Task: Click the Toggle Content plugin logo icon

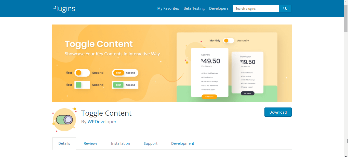Action: [x=64, y=119]
